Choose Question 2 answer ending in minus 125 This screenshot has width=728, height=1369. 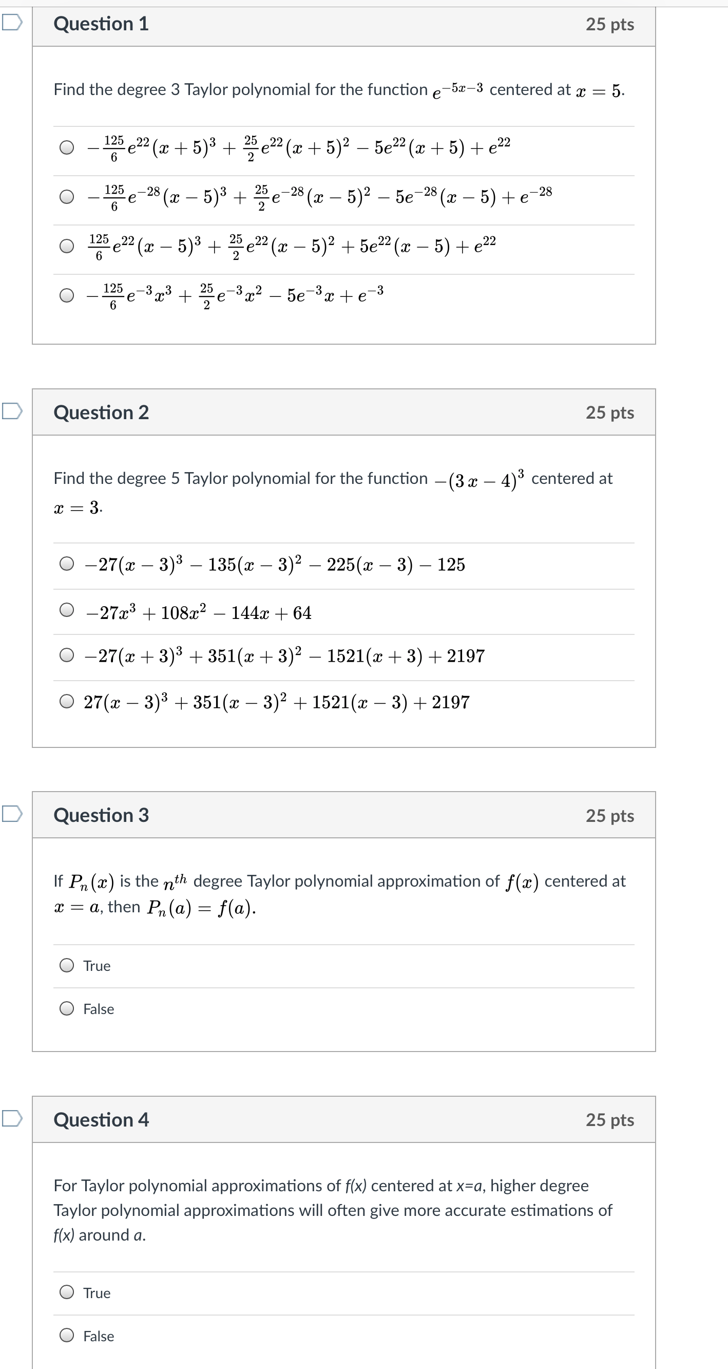click(67, 564)
